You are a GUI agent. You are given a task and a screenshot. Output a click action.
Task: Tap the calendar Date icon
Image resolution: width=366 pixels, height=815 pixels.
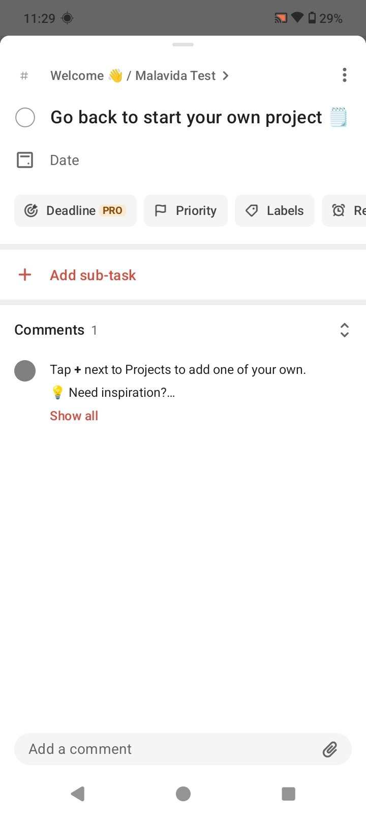pyautogui.click(x=25, y=160)
